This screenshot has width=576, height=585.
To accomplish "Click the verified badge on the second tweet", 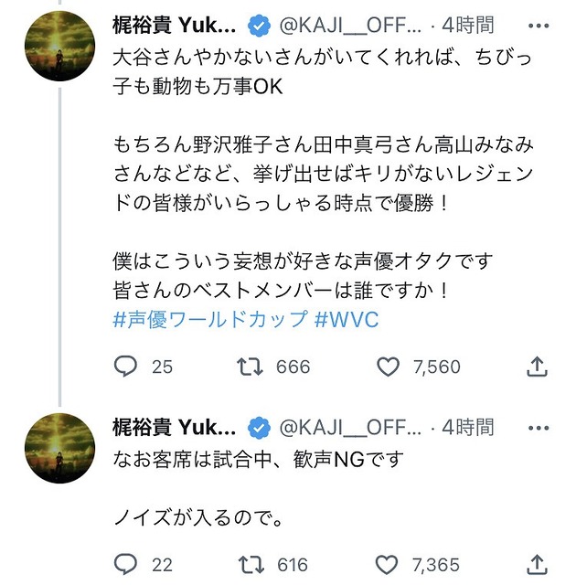I will (x=259, y=427).
